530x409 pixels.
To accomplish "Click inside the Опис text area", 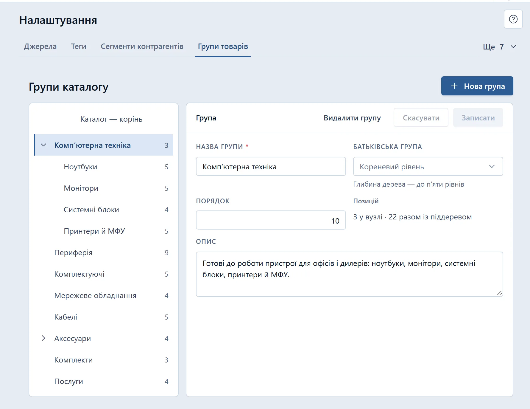I will [349, 274].
